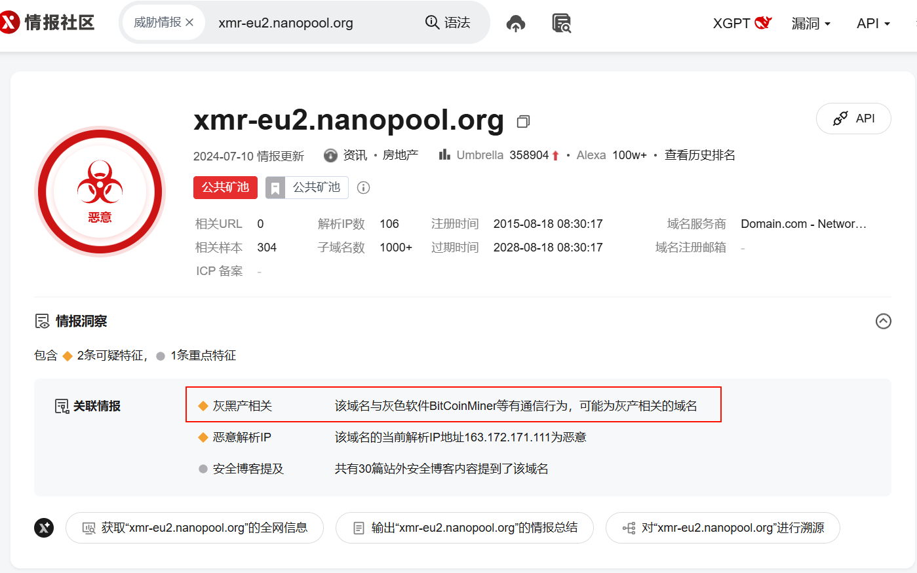Click the API button with the plug icon
This screenshot has height=573, width=917.
click(x=853, y=119)
